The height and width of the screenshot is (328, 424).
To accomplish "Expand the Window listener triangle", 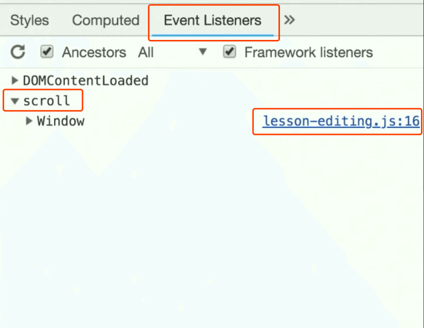I will tap(29, 121).
